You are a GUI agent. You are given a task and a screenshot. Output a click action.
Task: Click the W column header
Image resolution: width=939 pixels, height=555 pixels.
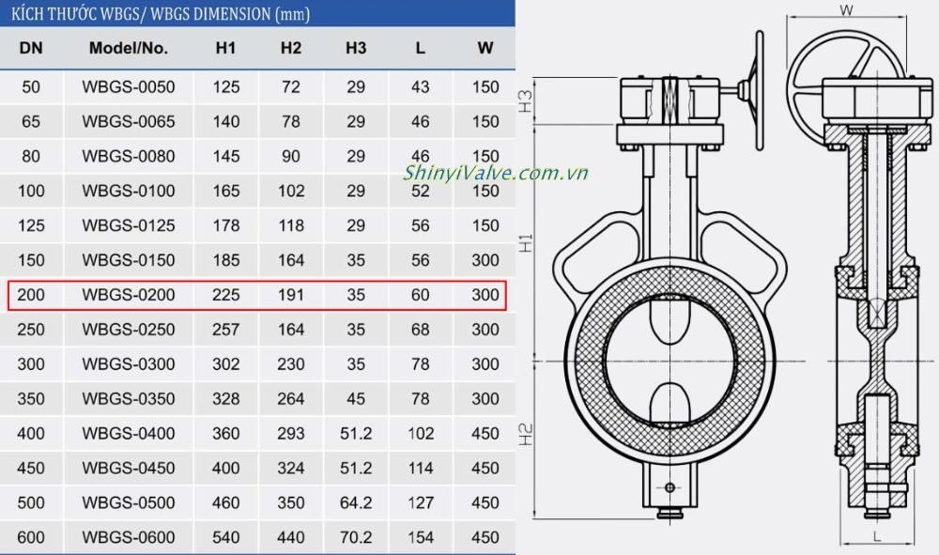pyautogui.click(x=485, y=47)
